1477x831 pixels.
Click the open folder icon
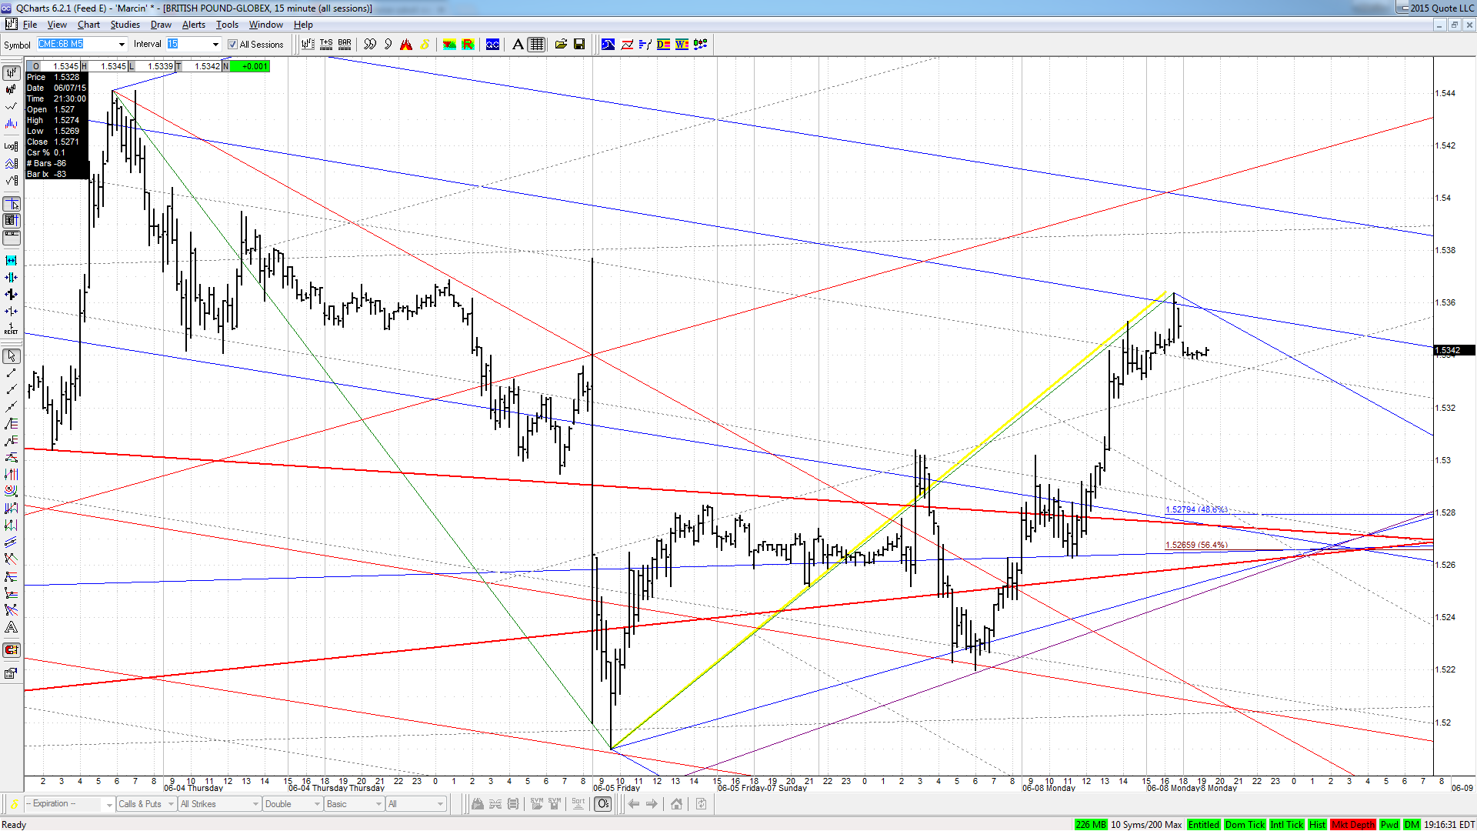click(561, 45)
